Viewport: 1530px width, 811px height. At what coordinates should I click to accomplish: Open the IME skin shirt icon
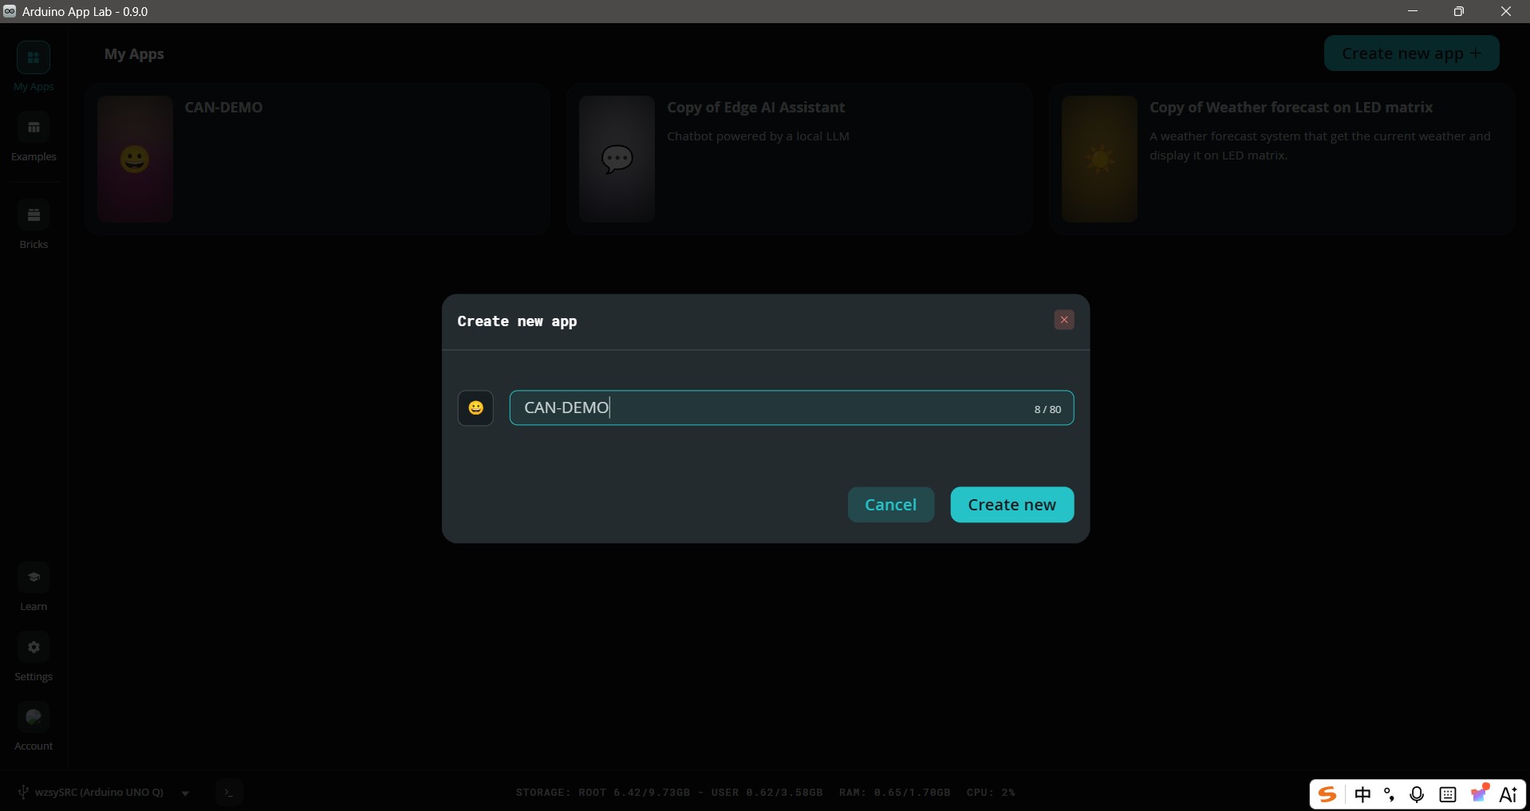click(1480, 793)
